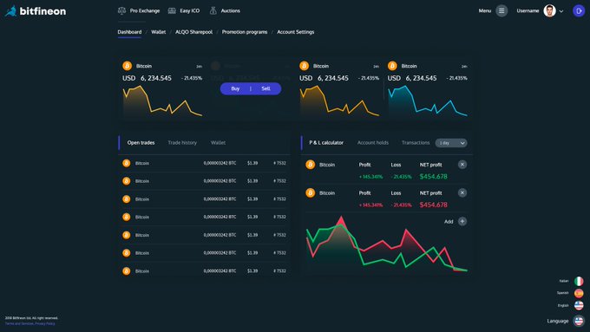Click the Pro Exchange scales icon
Viewport: 590px width, 332px height.
[121, 10]
